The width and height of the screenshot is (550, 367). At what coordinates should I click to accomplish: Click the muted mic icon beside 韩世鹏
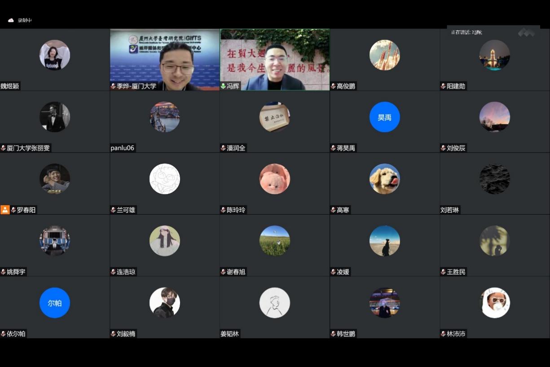coord(333,334)
